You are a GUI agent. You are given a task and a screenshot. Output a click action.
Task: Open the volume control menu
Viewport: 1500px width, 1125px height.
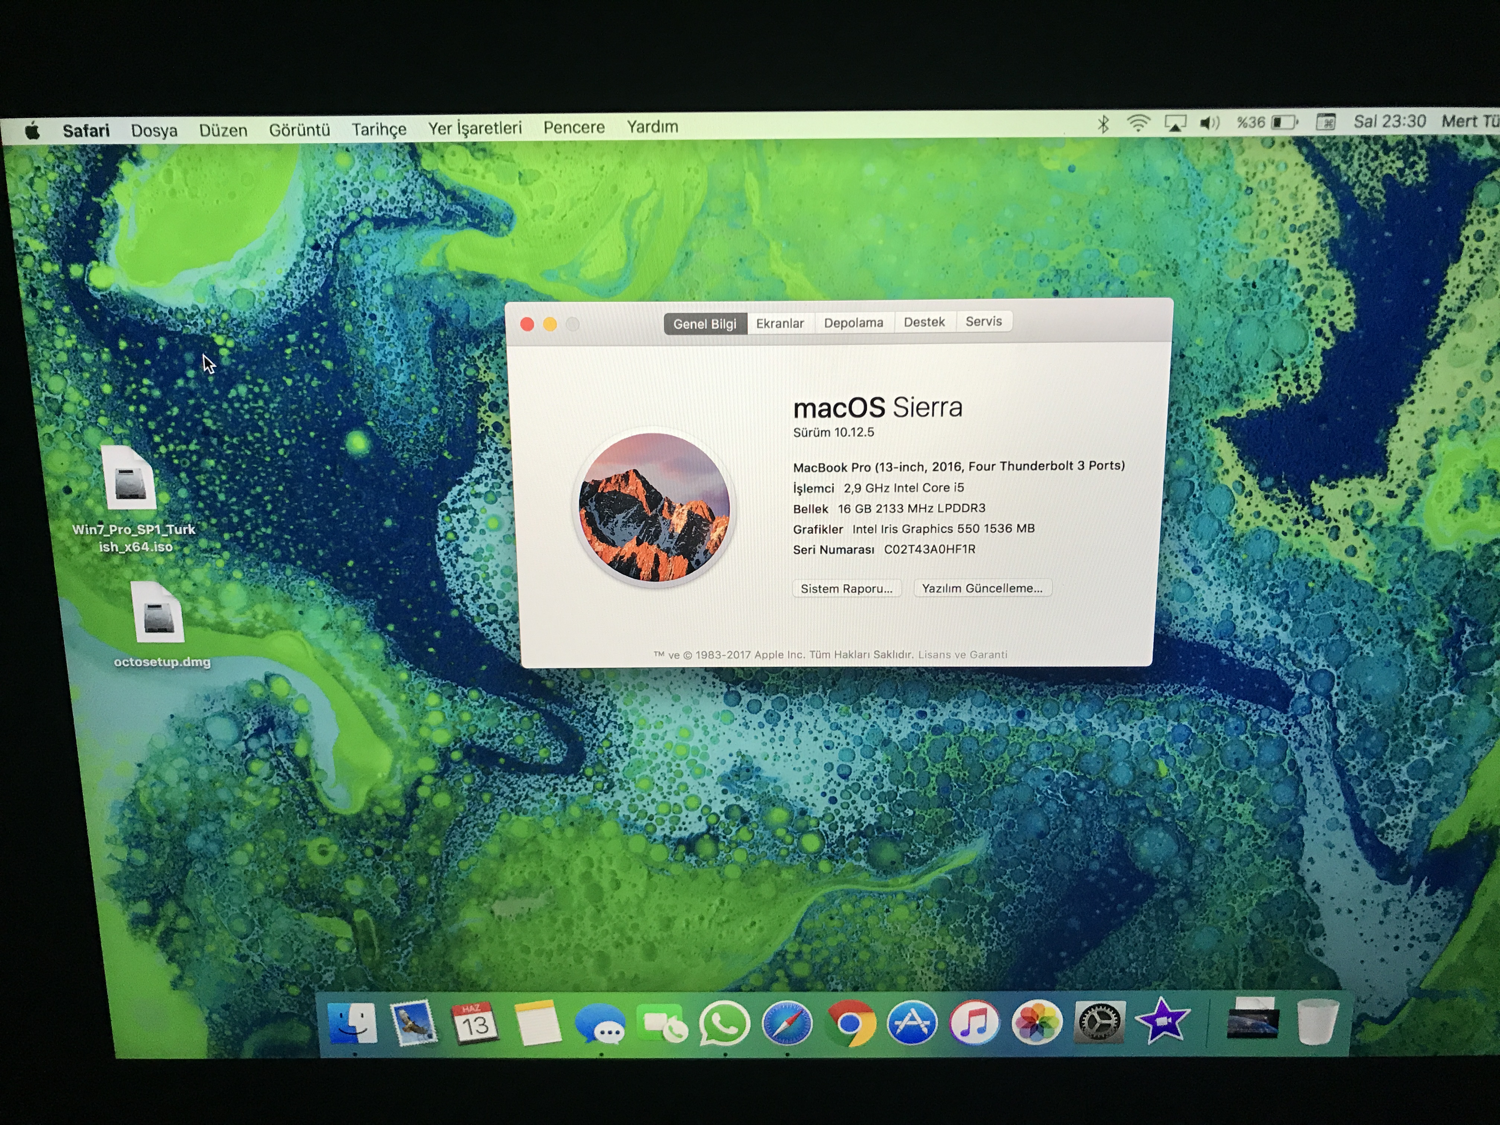click(1210, 124)
